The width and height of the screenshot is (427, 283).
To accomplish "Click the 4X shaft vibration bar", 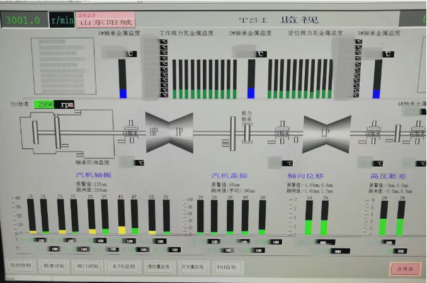I will [122, 216].
